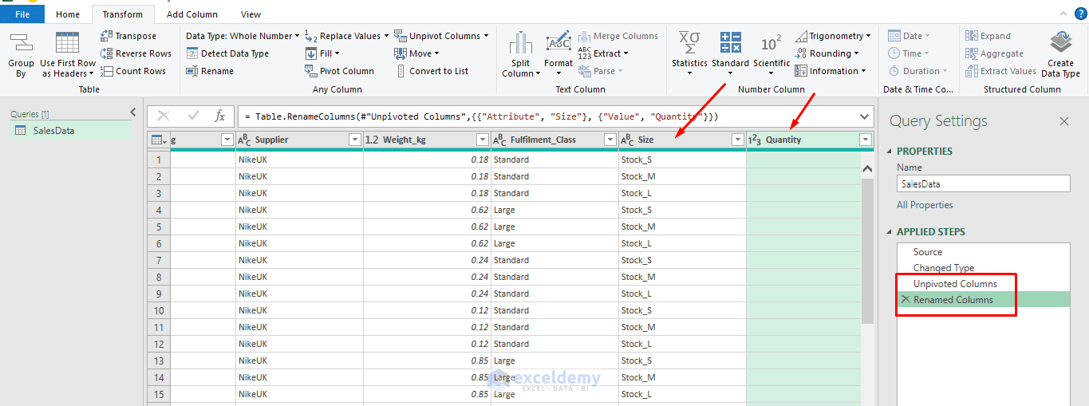Click the query Name input field
The image size is (1089, 406).
coord(984,183)
